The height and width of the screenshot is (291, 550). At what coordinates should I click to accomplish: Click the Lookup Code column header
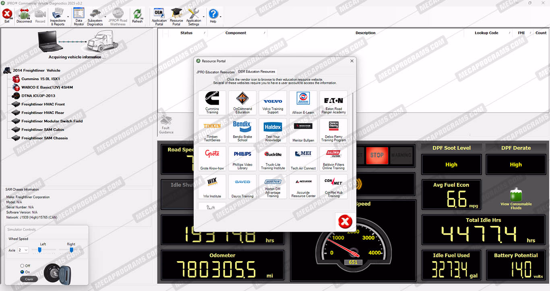pyautogui.click(x=486, y=33)
